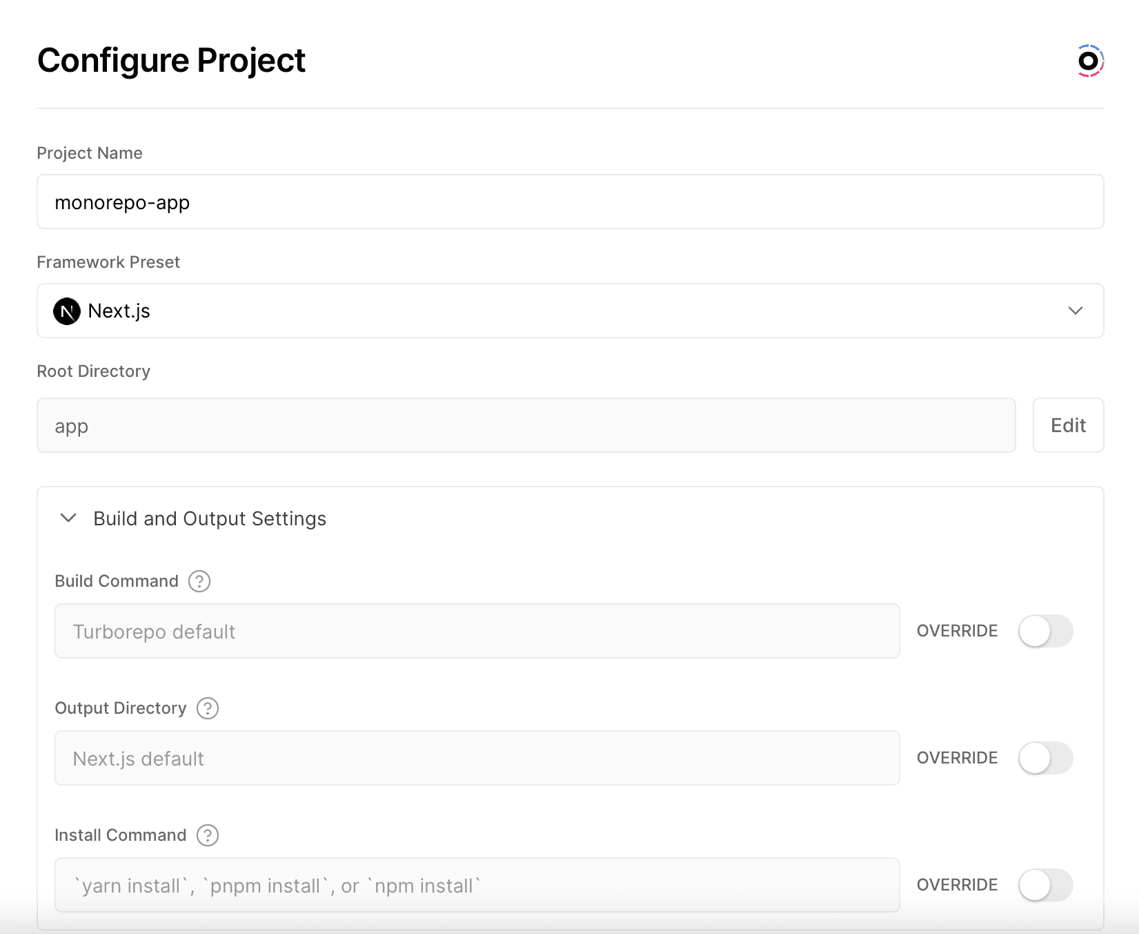
Task: Click the Framework Preset chevron arrow
Action: [x=1074, y=311]
